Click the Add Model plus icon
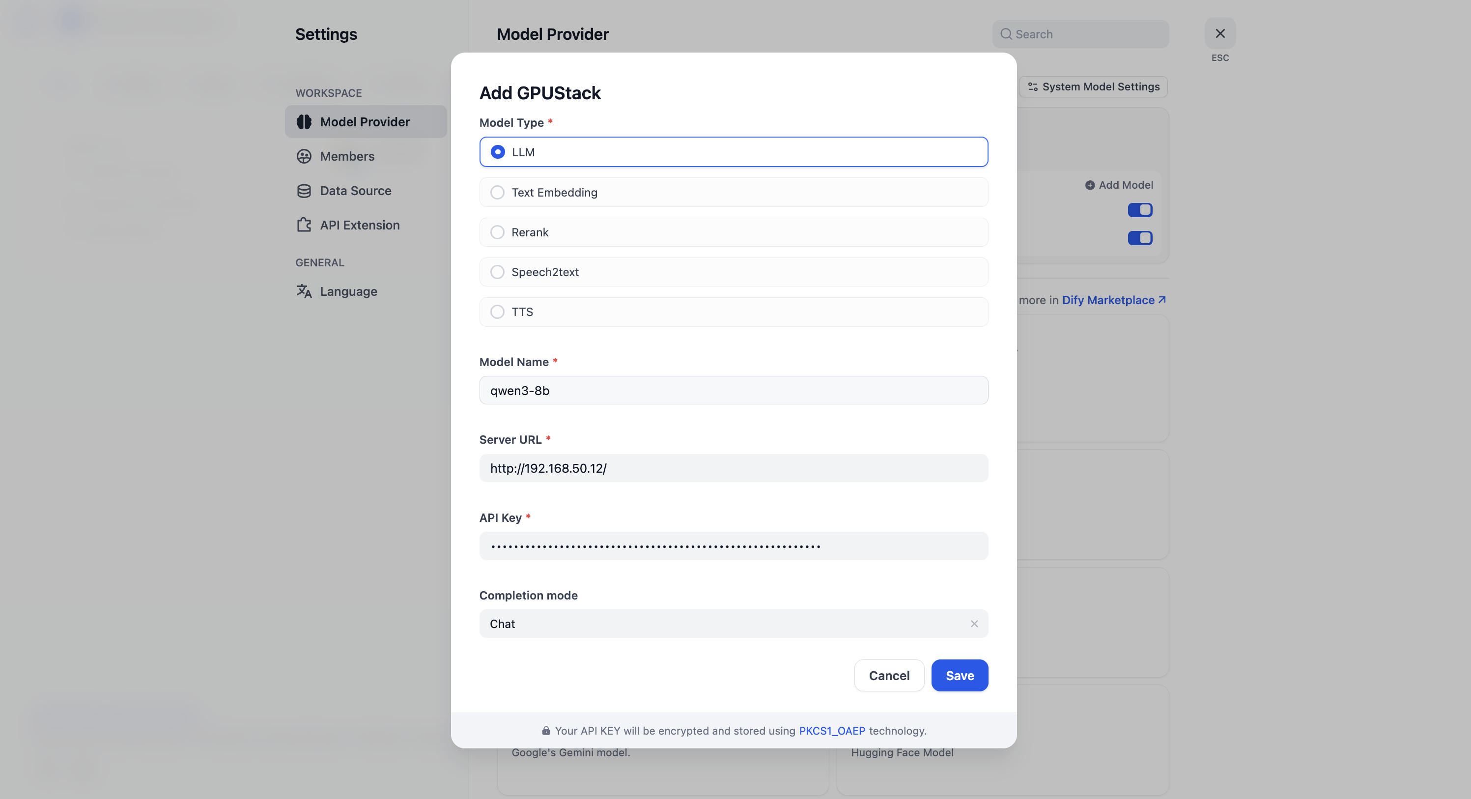This screenshot has width=1471, height=799. (1090, 185)
